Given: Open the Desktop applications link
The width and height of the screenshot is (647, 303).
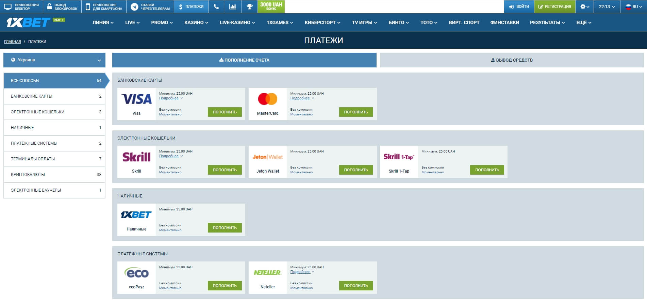Looking at the screenshot, I should 21,6.
